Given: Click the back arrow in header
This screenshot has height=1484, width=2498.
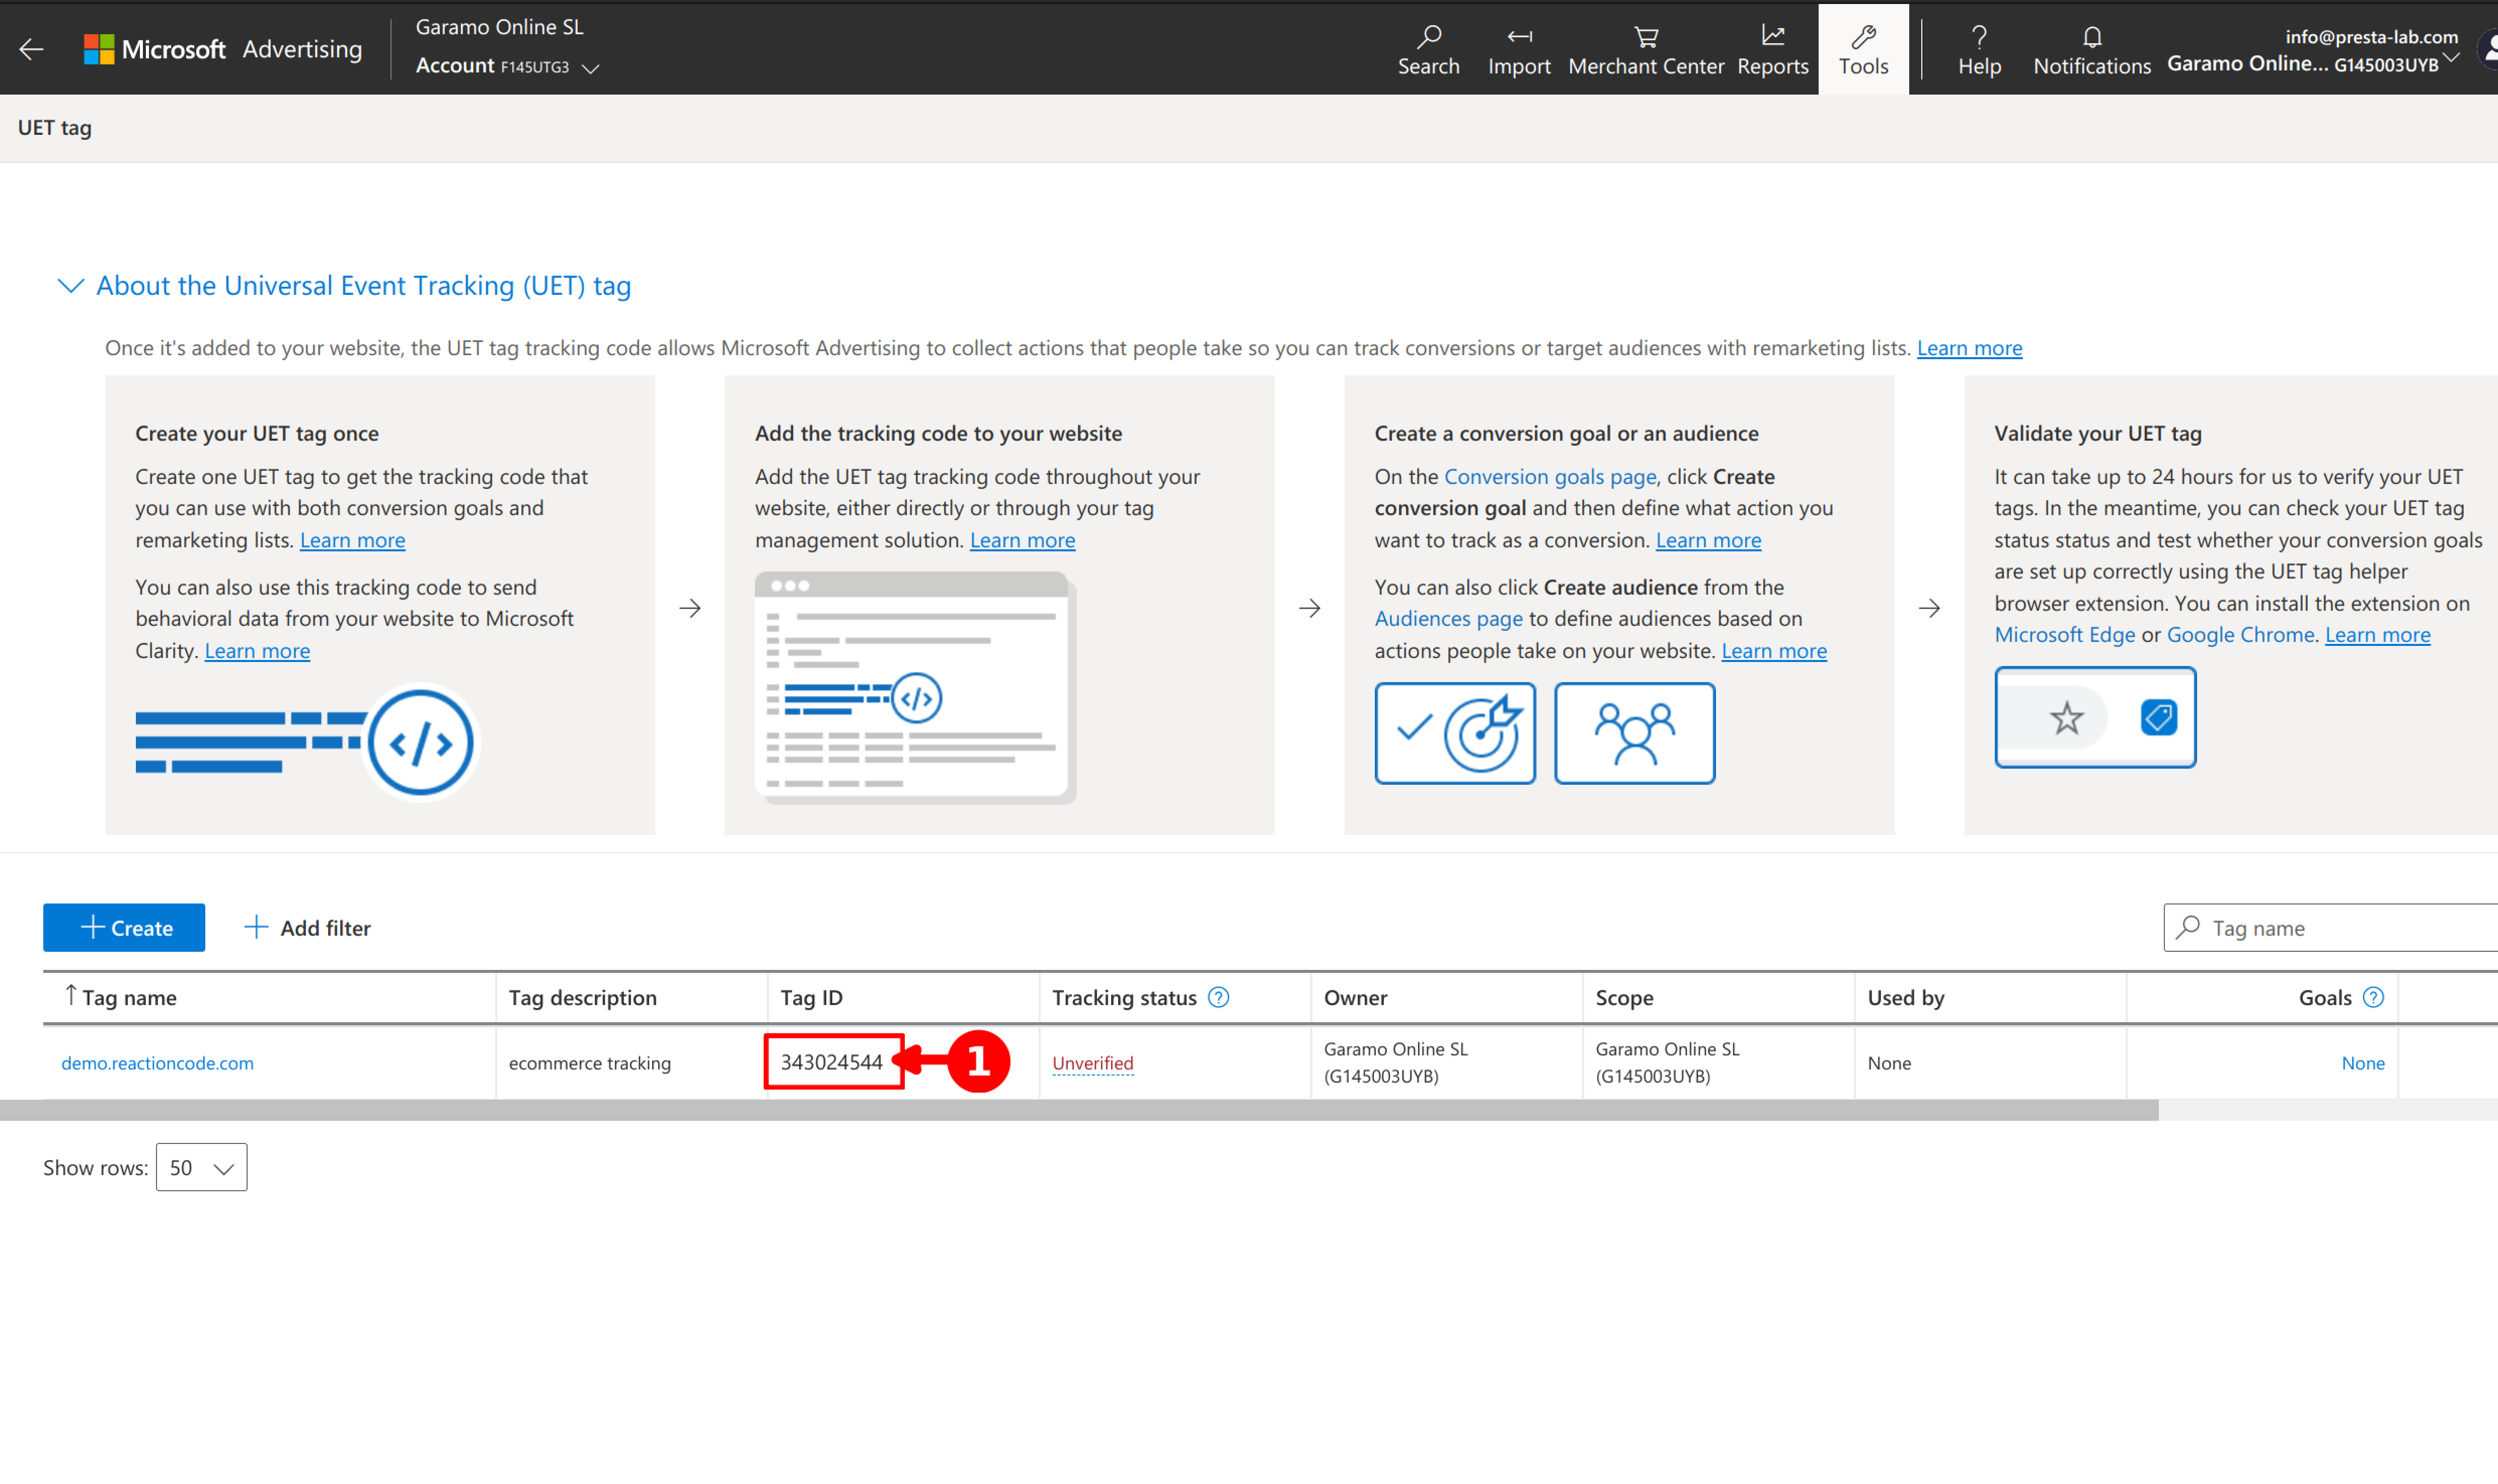Looking at the screenshot, I should [32, 49].
